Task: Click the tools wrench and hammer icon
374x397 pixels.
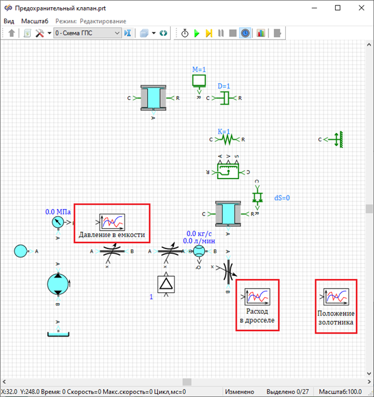Action: (x=40, y=33)
